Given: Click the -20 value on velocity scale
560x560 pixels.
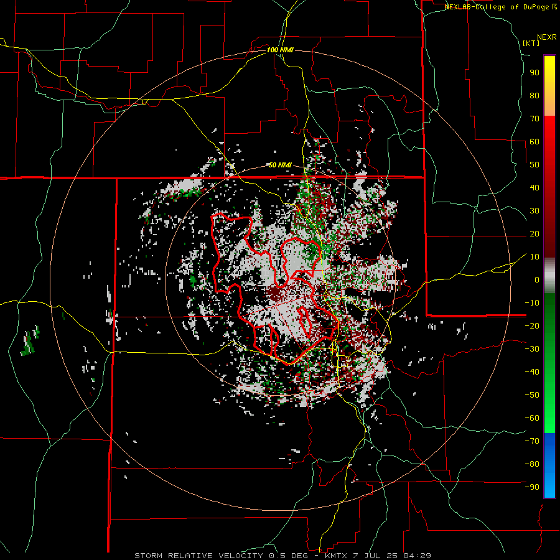Looking at the screenshot, I should coord(532,326).
